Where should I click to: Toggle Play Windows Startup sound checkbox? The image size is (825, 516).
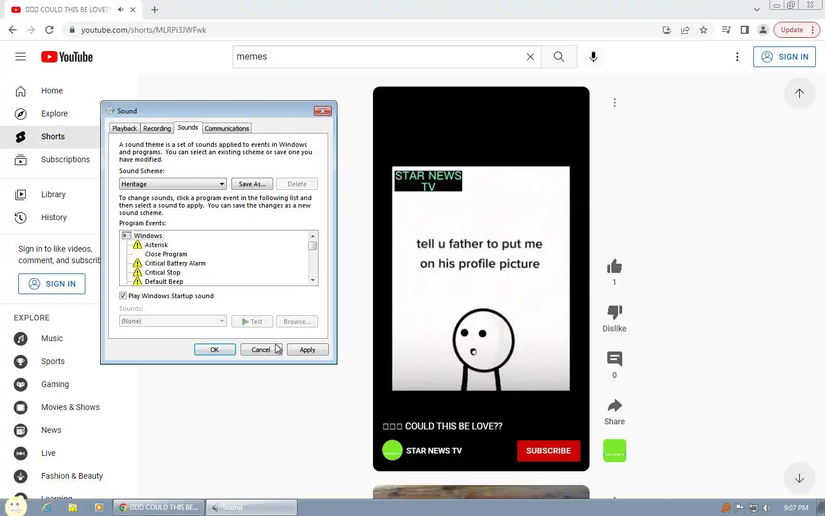[x=123, y=296]
